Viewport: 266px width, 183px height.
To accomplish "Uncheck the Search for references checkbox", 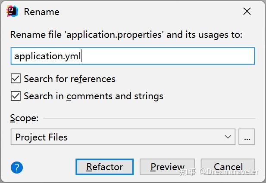I will point(16,79).
